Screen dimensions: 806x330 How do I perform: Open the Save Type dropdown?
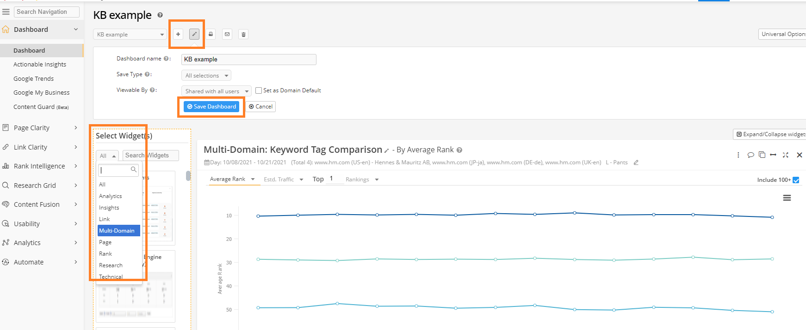206,76
